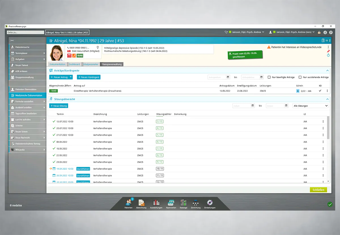
Task: Open the Neuer Antrag dropdown arrow
Action: coord(71,77)
